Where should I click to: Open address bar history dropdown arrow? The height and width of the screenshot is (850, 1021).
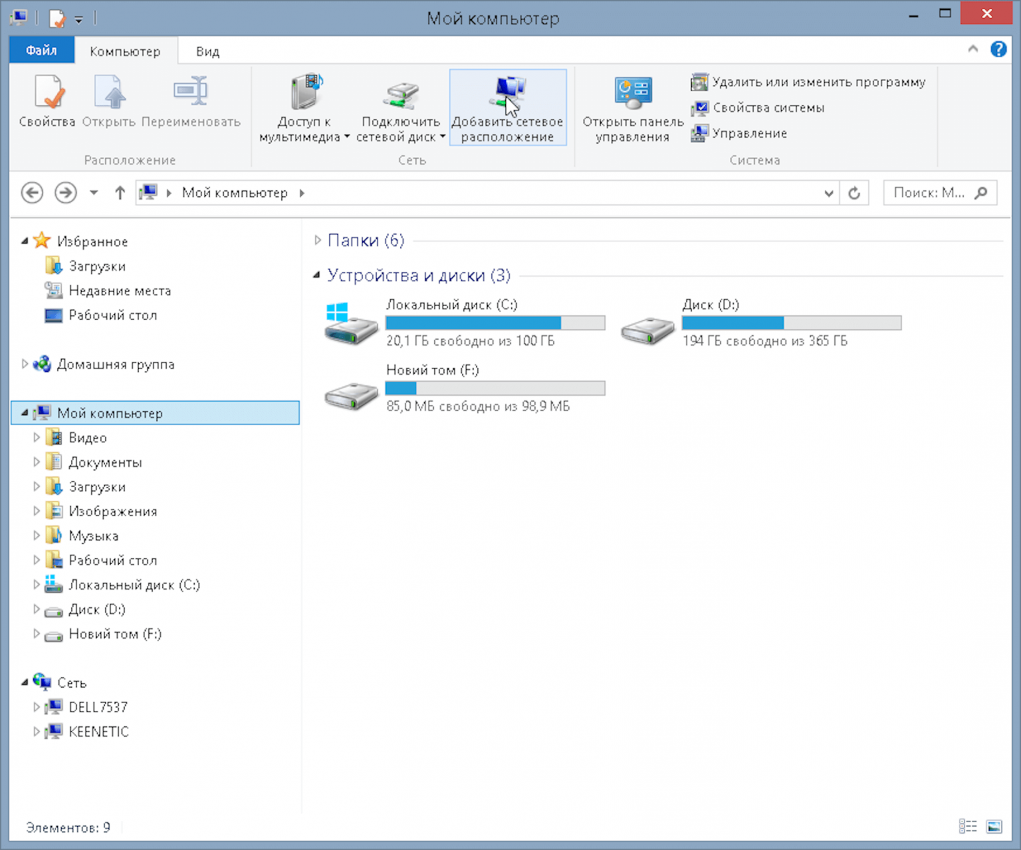(828, 193)
